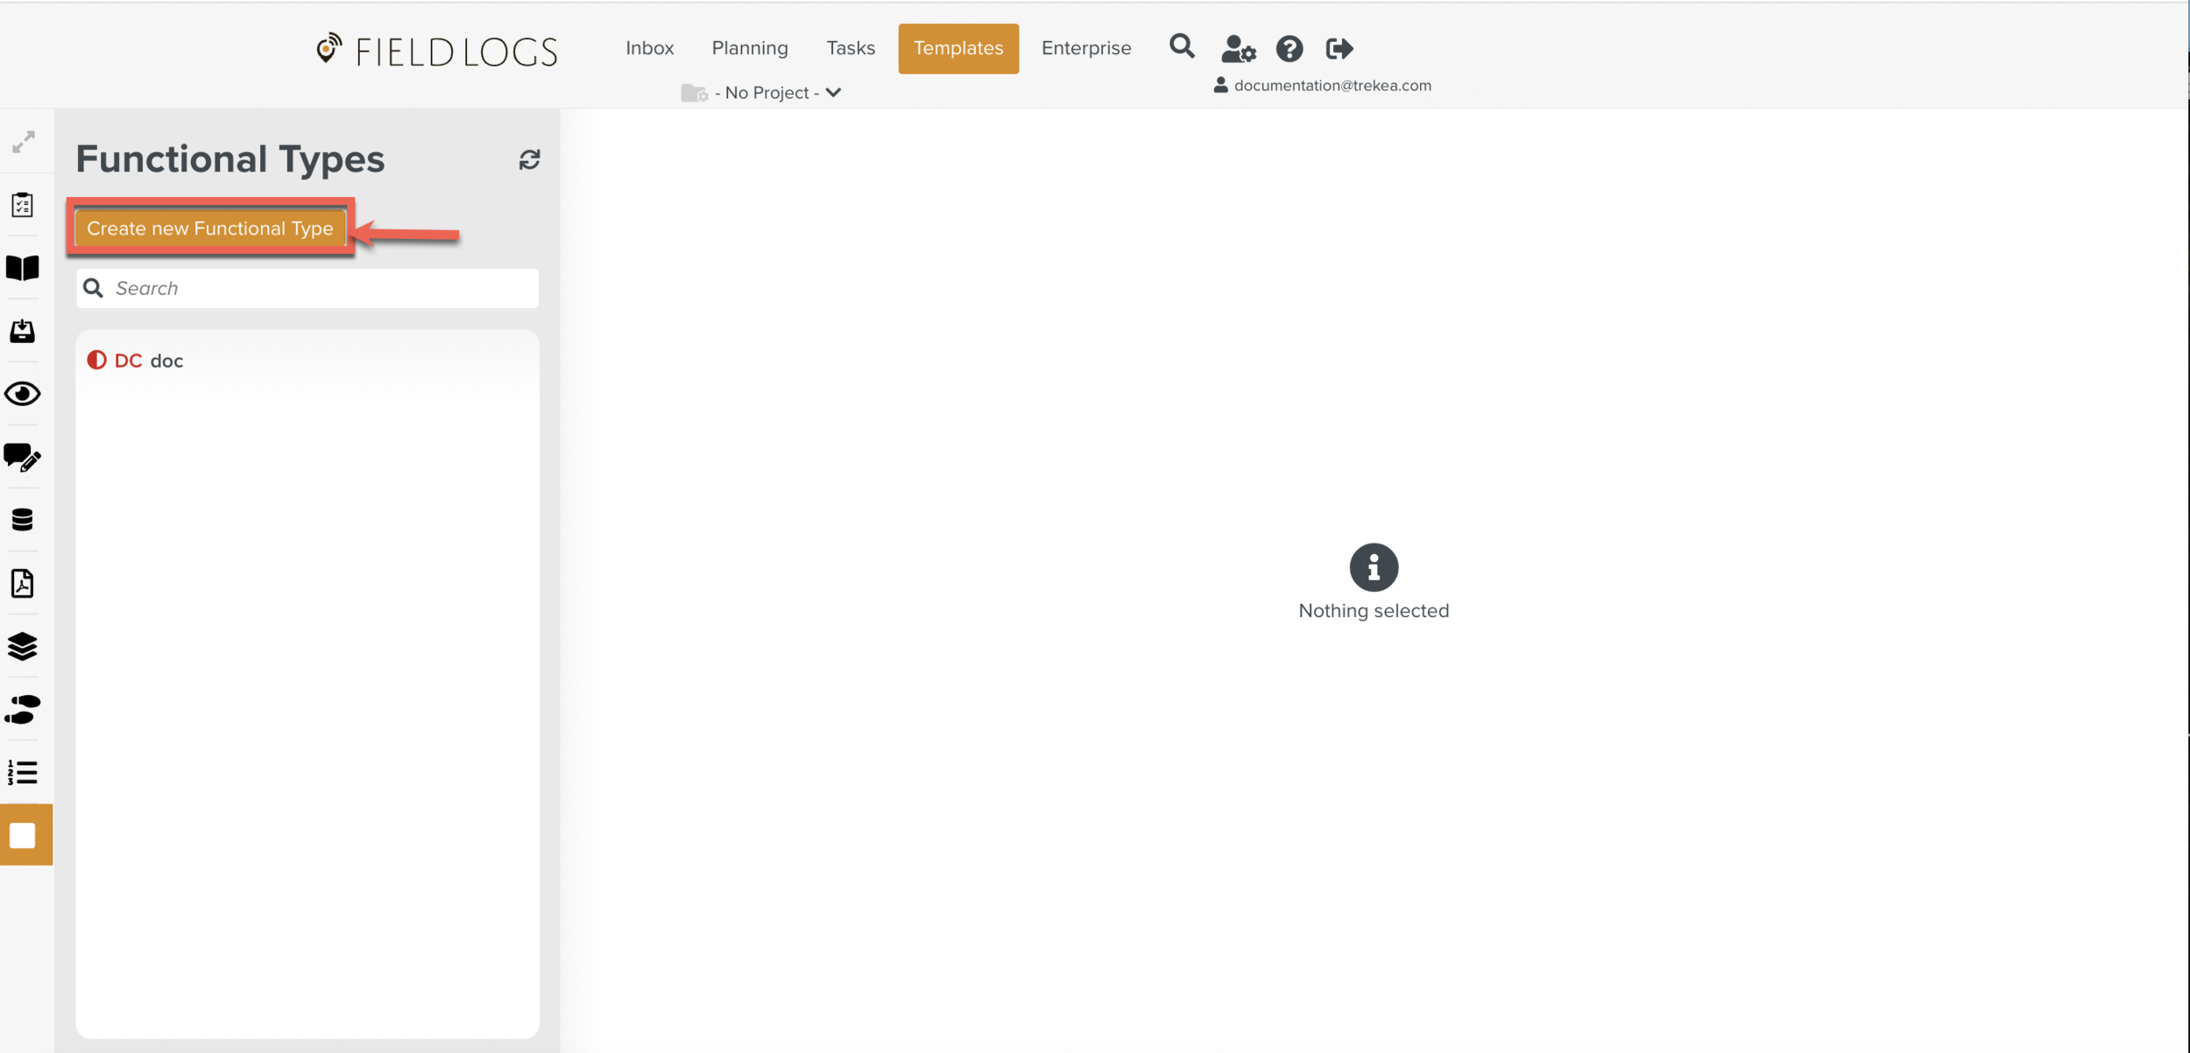
Task: Open the comment with pencil sidebar icon
Action: 23,457
